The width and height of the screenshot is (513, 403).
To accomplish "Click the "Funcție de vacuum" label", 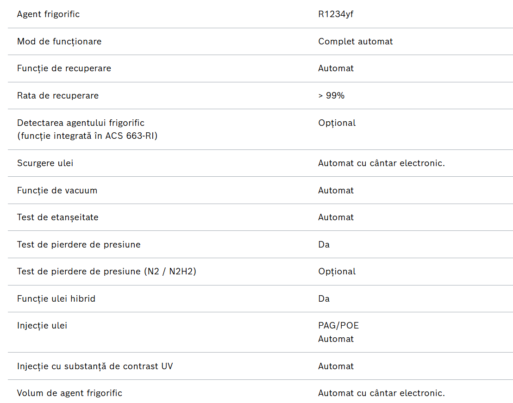I will 57,191.
